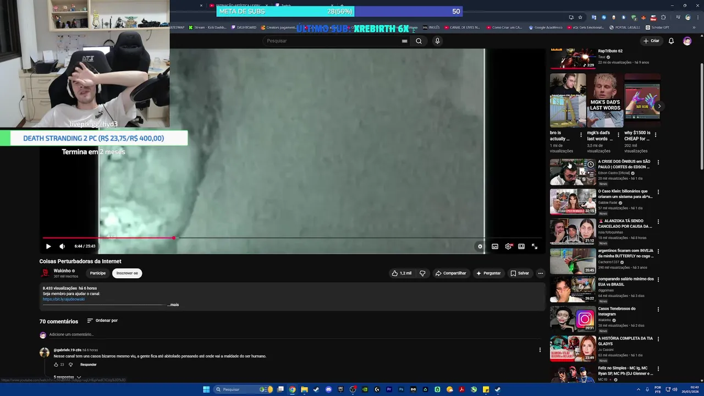The height and width of the screenshot is (396, 704).
Task: Open Windows Start menu
Action: pos(206,389)
